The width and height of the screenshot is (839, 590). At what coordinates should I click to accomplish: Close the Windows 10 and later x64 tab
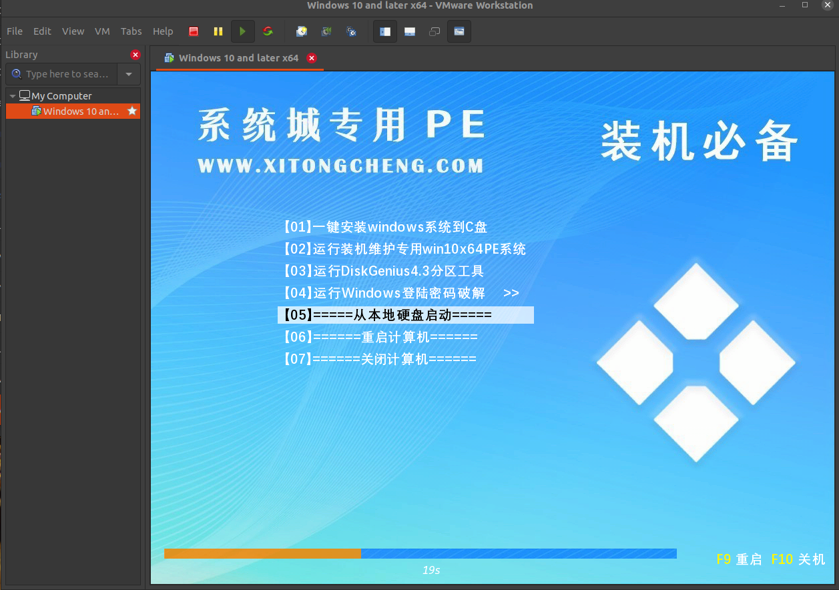click(x=312, y=58)
